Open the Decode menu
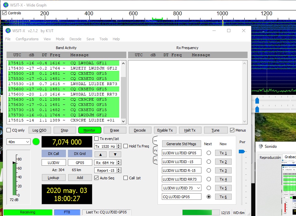This screenshot has width=296, height=216. tap(75, 39)
